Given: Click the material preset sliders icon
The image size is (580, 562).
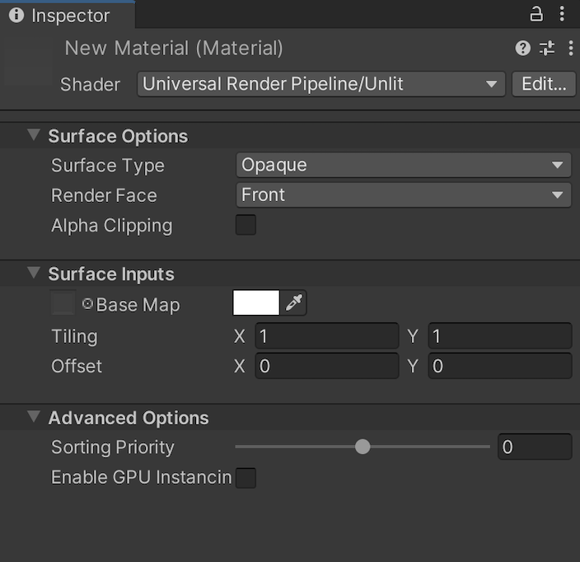Looking at the screenshot, I should coord(547,49).
